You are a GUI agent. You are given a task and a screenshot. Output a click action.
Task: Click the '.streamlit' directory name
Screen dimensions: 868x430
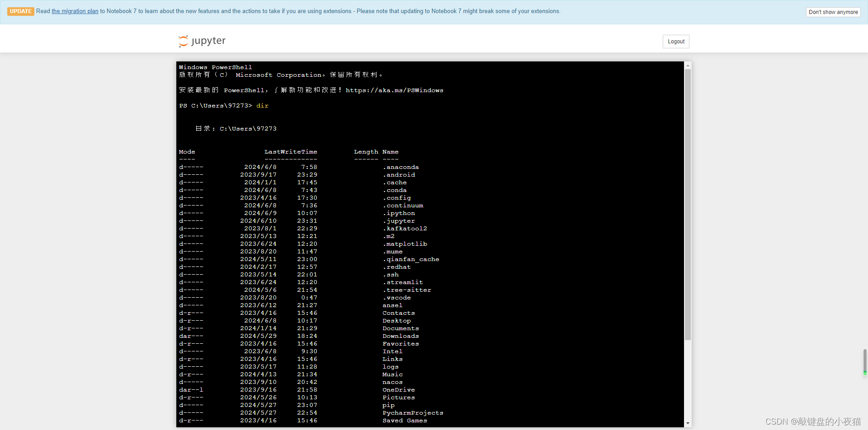click(403, 282)
